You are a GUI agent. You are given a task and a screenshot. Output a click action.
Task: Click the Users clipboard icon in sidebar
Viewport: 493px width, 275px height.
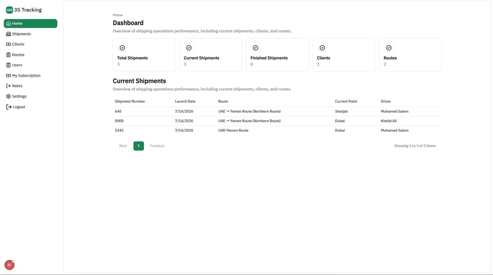(x=8, y=65)
